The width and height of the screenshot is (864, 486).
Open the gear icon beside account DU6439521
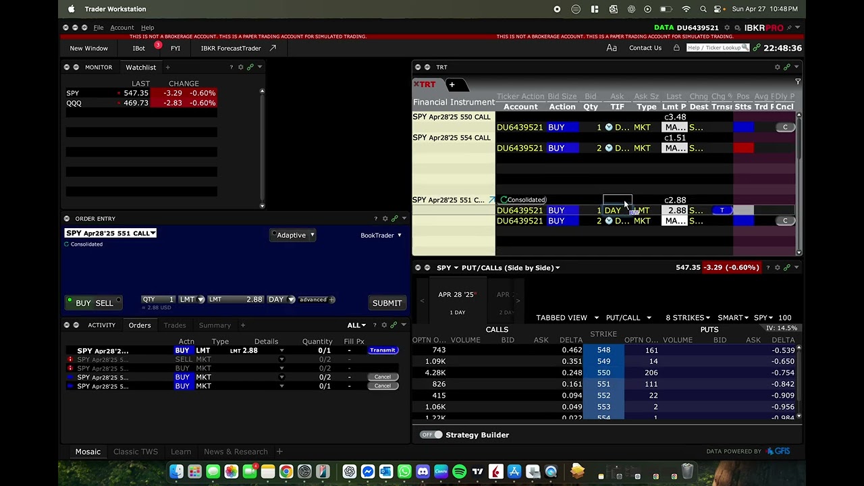click(x=728, y=28)
